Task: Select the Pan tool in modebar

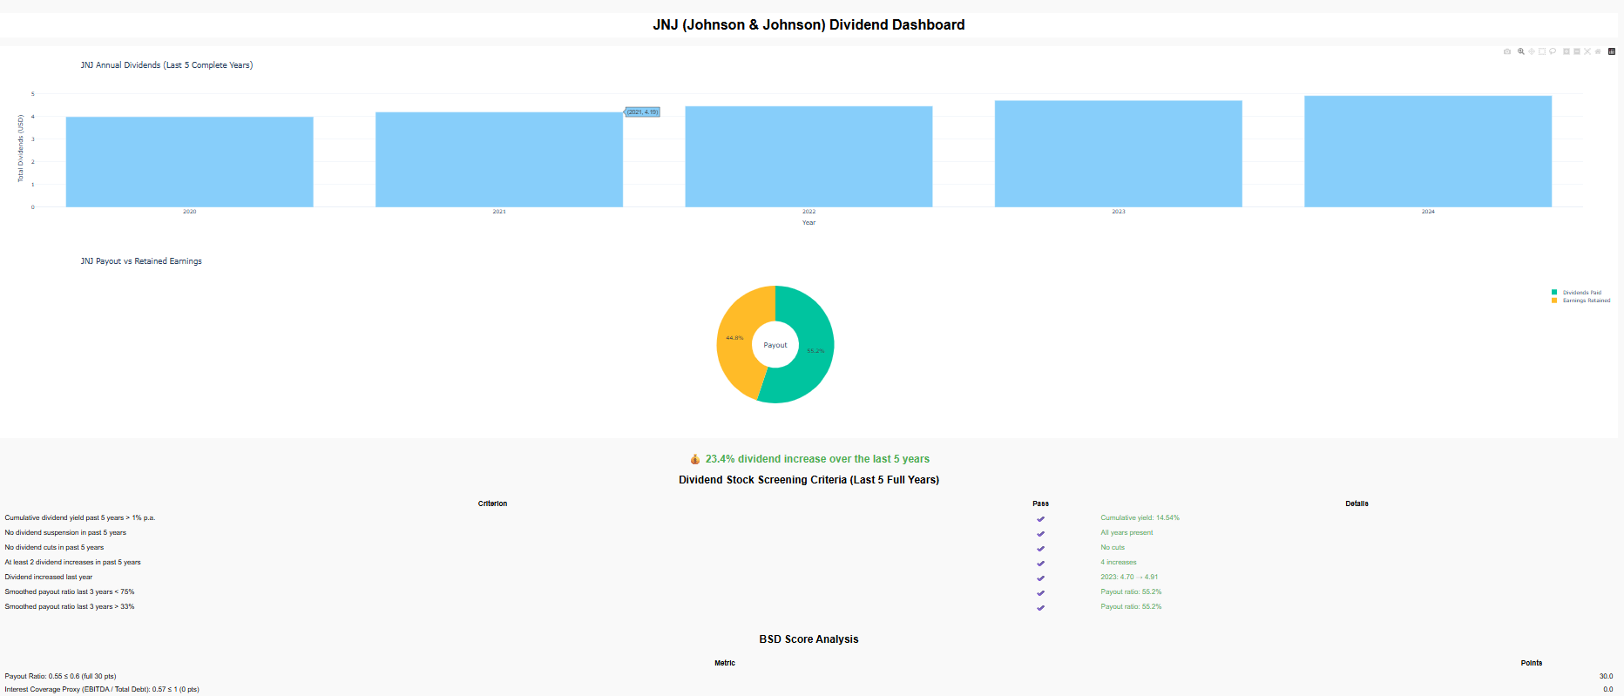Action: (1532, 51)
